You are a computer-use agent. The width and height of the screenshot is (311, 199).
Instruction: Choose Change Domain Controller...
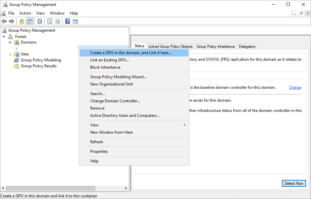tap(134, 101)
